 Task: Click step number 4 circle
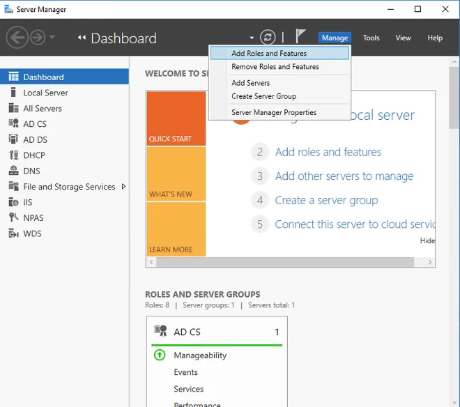tap(260, 200)
